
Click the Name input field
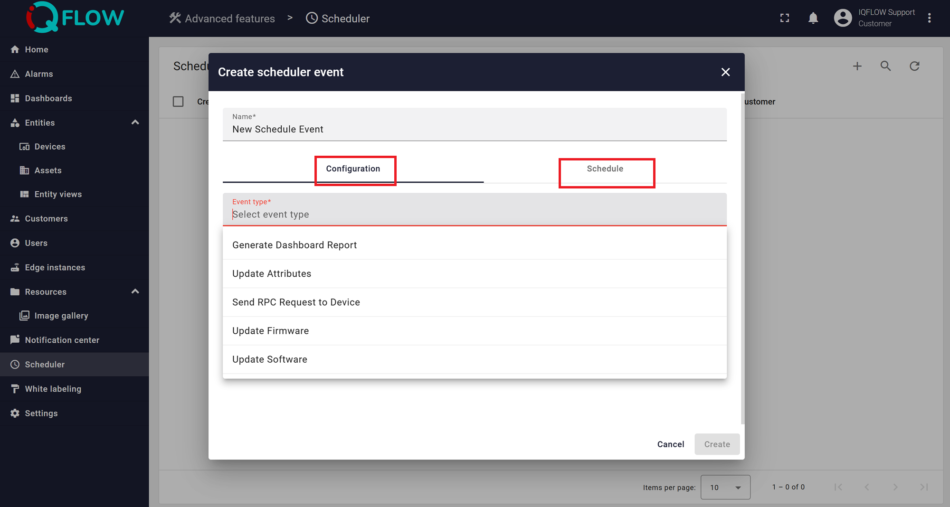coord(474,129)
